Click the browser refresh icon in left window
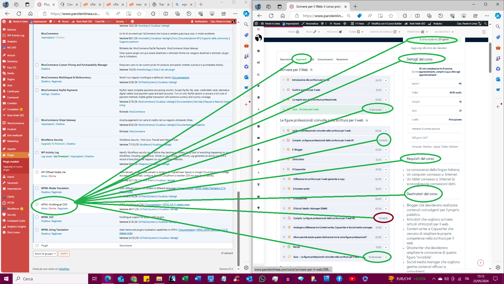This screenshot has height=284, width=504. pyautogui.click(x=19, y=14)
